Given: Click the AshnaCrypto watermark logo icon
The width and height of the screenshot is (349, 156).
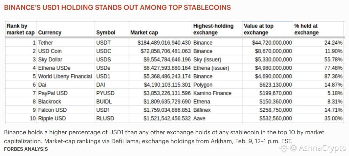Looking at the screenshot, I should point(284,148).
